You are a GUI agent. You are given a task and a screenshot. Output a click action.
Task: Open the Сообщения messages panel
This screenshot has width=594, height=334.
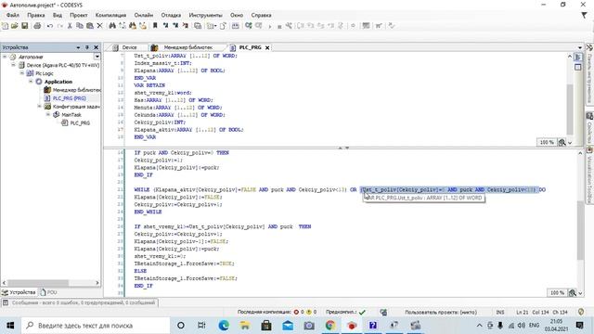tap(79, 303)
